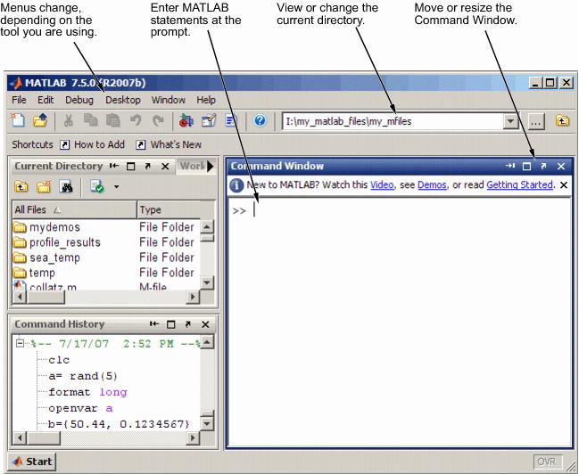This screenshot has height=474, width=579.
Task: Sort by the All Files column header
Action: point(74,210)
